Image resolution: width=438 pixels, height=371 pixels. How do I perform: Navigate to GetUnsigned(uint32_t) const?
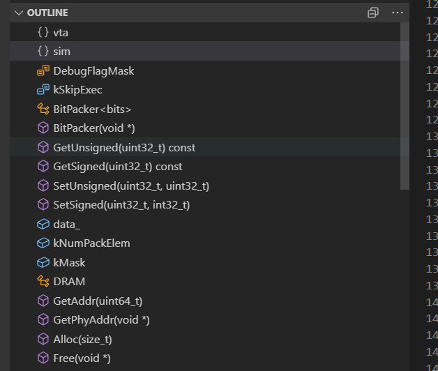tap(205, 147)
